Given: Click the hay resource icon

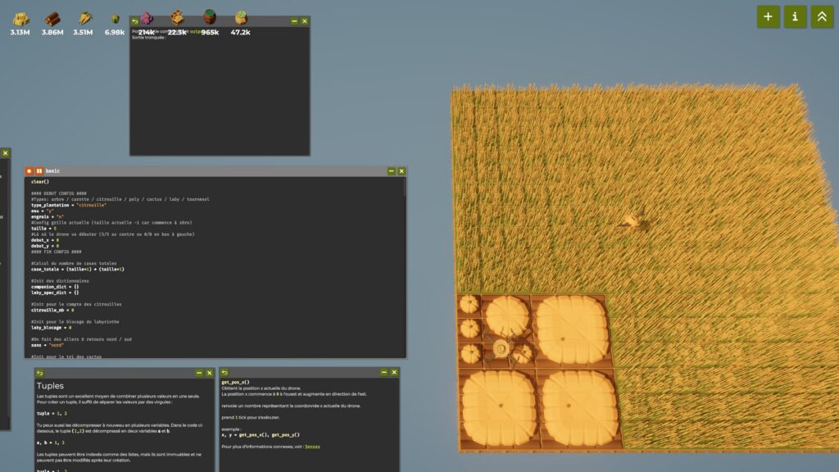Looking at the screenshot, I should (20, 19).
